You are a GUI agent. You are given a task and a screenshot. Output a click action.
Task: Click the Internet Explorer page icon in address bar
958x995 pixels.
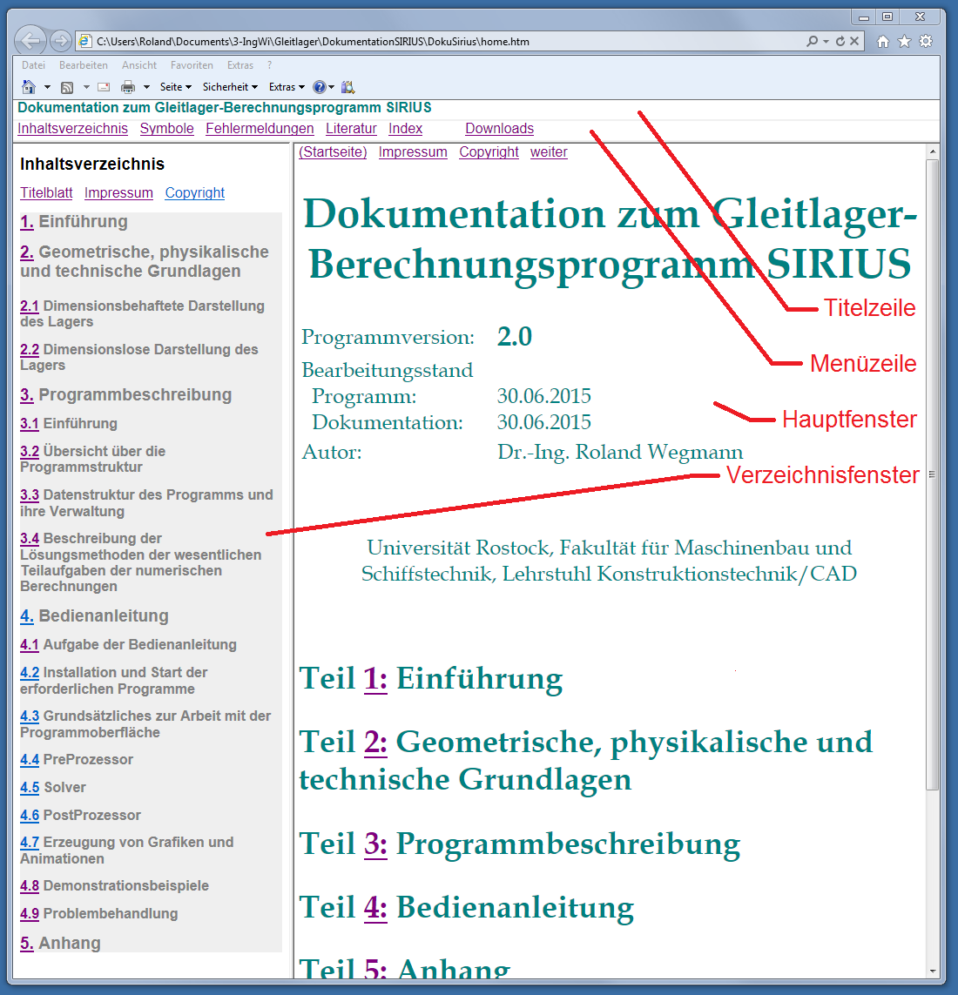coord(84,41)
